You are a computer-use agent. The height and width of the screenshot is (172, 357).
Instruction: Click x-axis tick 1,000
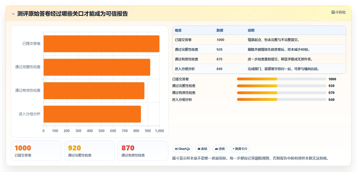point(159,131)
